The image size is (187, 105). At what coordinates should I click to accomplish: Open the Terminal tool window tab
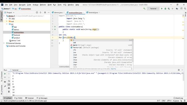(30, 98)
